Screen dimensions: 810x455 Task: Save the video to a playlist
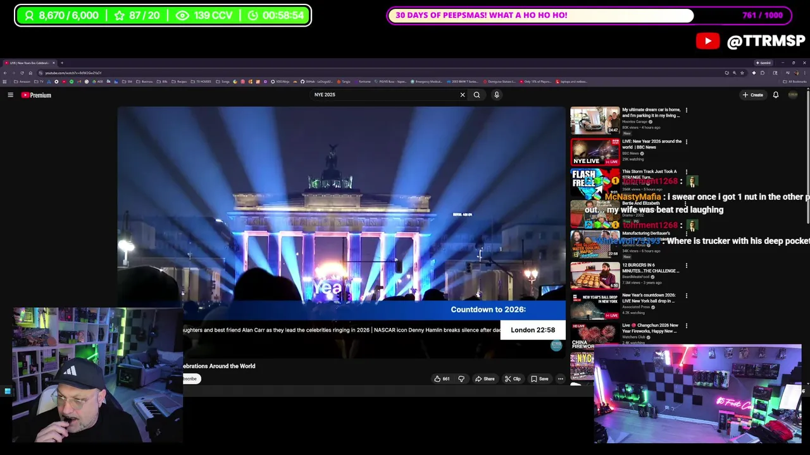tap(540, 379)
